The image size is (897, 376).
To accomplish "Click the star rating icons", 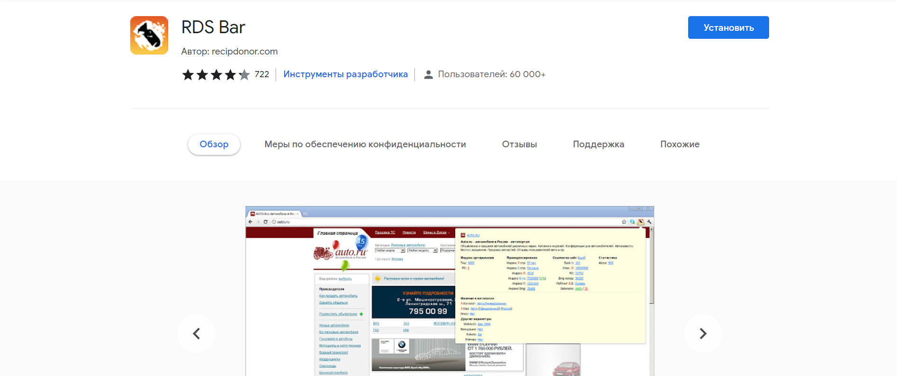I will pyautogui.click(x=216, y=74).
